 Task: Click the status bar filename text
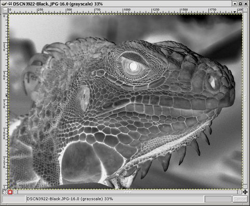click(x=70, y=199)
